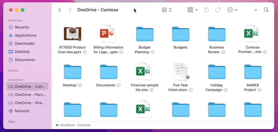This screenshot has height=132, width=278.
Task: Open the Search magnifier icon
Action: (266, 10)
